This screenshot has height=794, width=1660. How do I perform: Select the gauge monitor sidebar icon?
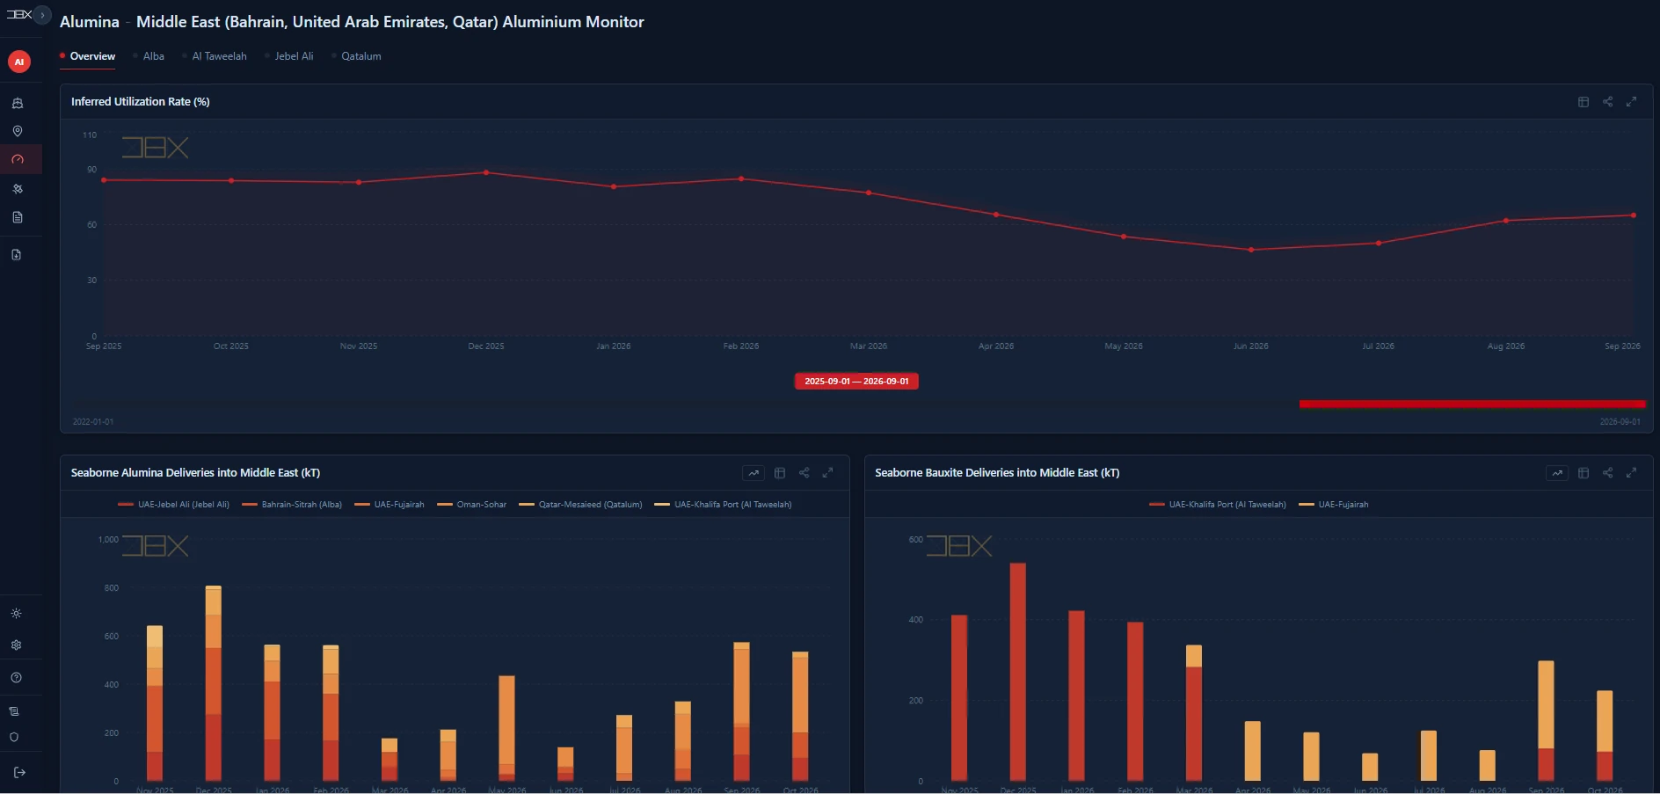tap(17, 160)
